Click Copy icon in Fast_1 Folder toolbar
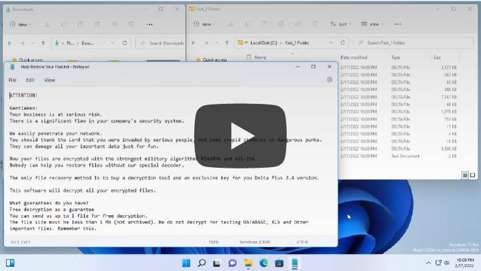 coord(248,24)
